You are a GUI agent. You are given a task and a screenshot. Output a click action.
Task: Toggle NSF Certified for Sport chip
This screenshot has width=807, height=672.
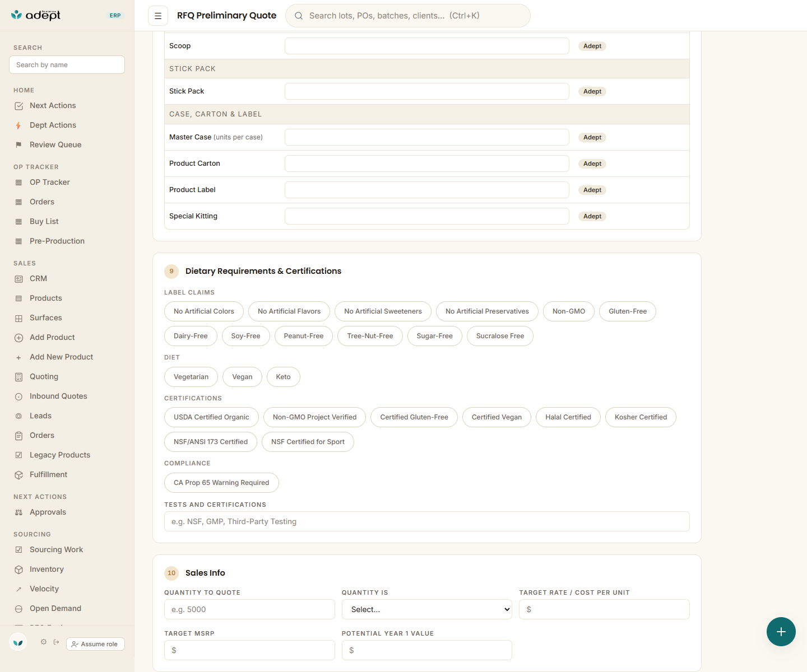[308, 442]
